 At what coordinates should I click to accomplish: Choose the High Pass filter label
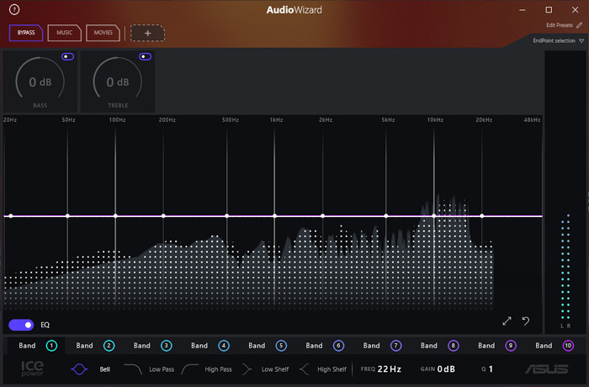point(218,369)
